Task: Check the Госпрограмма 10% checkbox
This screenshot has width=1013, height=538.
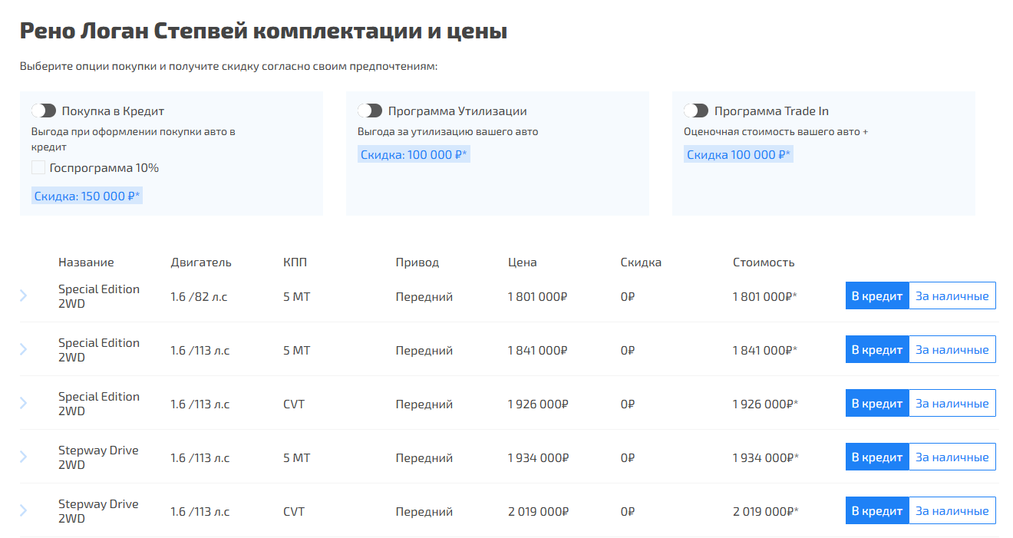Action: tap(38, 167)
